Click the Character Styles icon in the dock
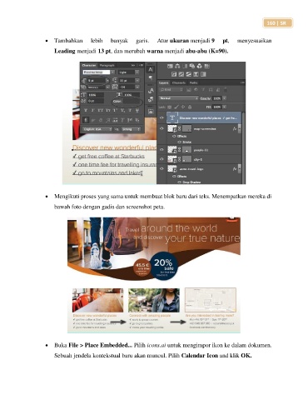The width and height of the screenshot is (308, 400). pos(151,91)
